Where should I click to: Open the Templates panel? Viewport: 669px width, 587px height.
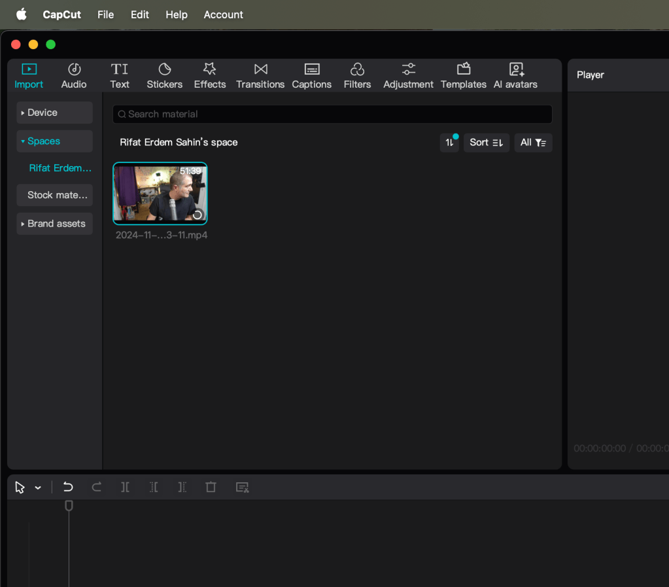tap(464, 75)
